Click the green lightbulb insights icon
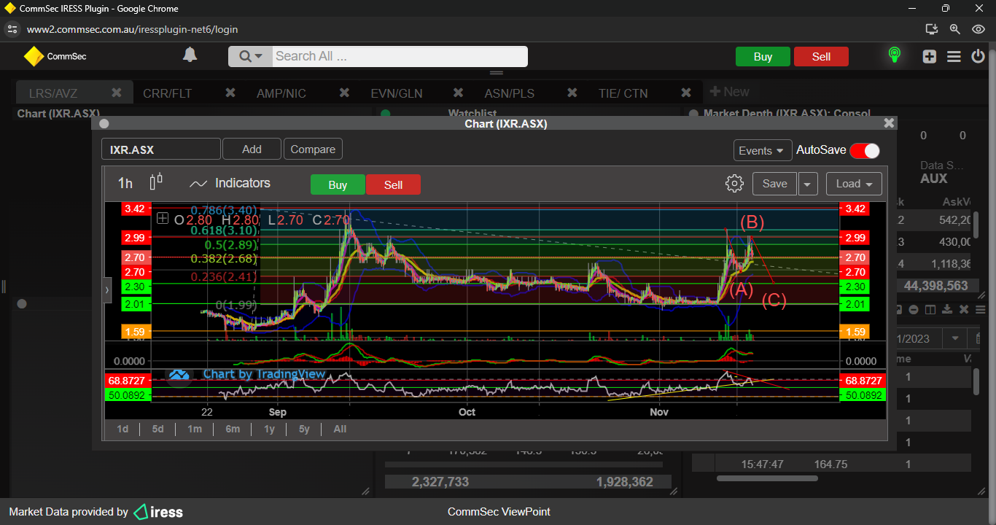The height and width of the screenshot is (525, 996). [894, 55]
